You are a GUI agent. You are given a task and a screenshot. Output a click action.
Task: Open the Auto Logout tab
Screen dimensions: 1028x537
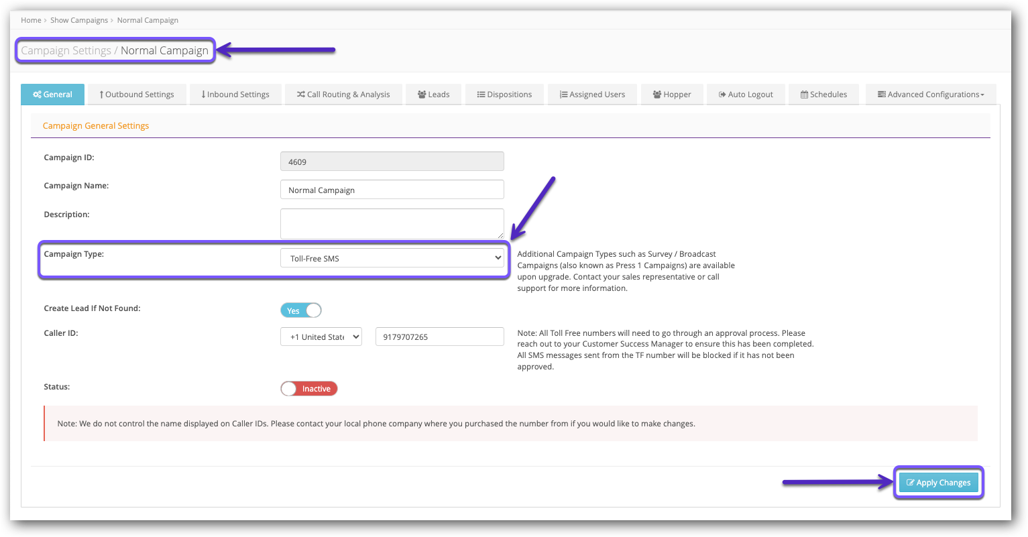(746, 95)
